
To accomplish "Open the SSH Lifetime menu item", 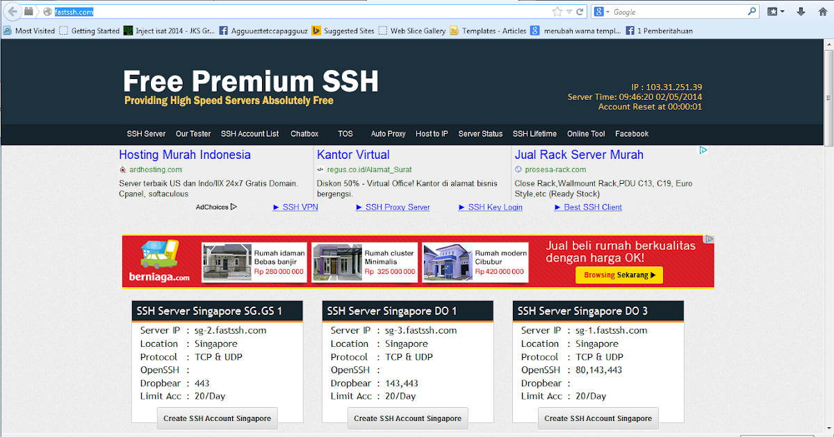I will (534, 134).
